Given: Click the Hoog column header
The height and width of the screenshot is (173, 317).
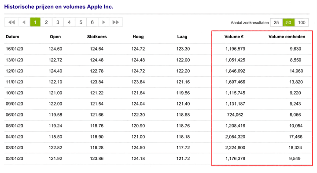Looking at the screenshot, I should click(x=138, y=37).
